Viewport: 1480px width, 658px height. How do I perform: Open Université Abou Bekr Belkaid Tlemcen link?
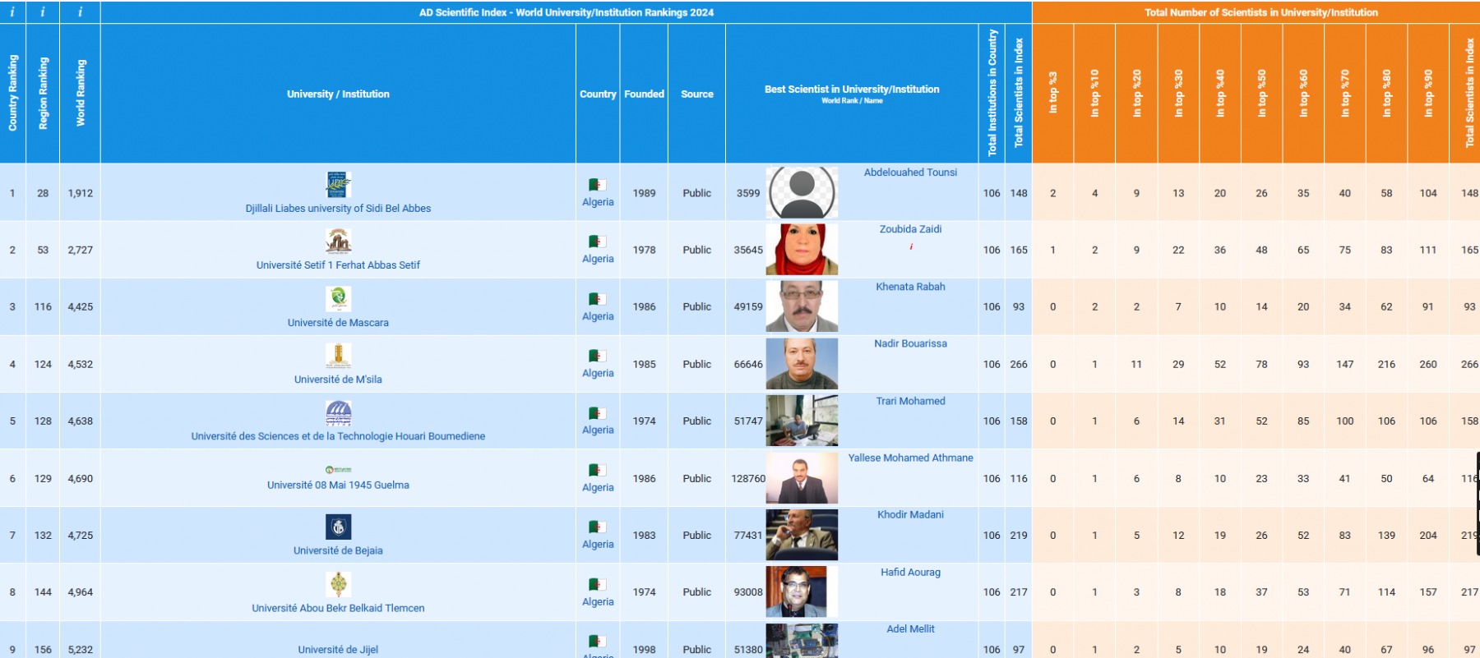pos(338,608)
